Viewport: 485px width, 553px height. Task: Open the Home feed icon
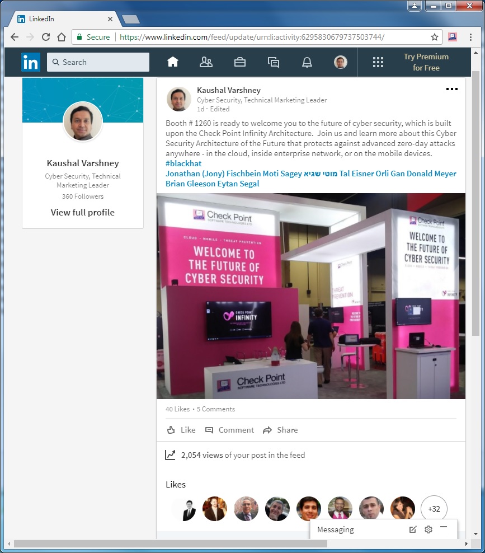coord(173,62)
